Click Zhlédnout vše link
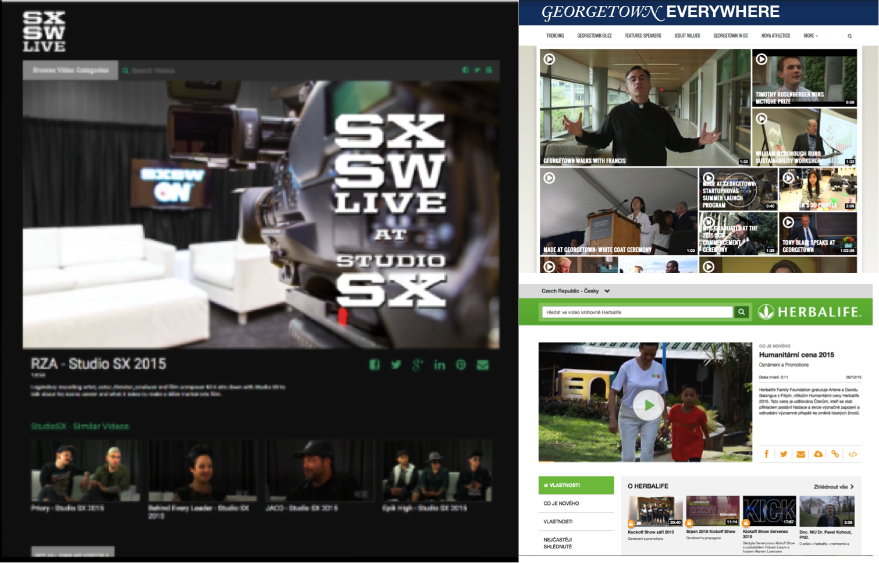Screen dimensions: 879x563 pos(834,487)
